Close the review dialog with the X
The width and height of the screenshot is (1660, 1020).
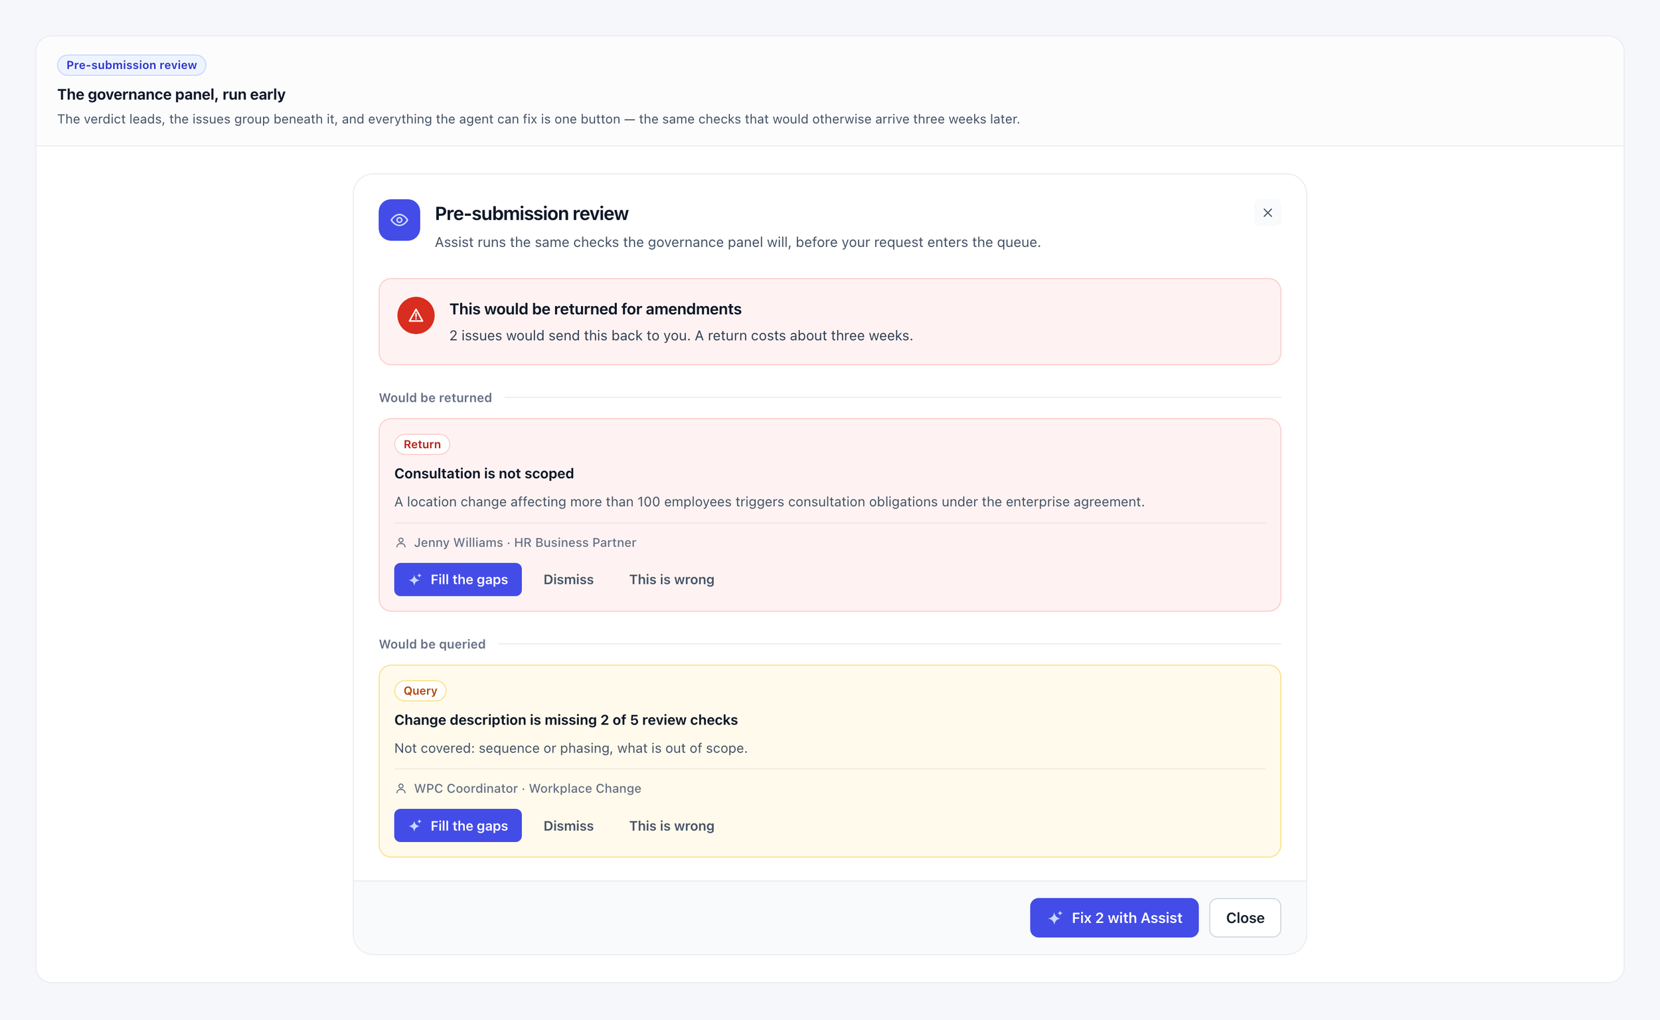pos(1268,212)
